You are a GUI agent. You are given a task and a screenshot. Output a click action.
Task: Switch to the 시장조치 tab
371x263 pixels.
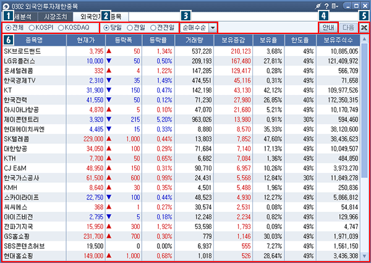(56, 17)
